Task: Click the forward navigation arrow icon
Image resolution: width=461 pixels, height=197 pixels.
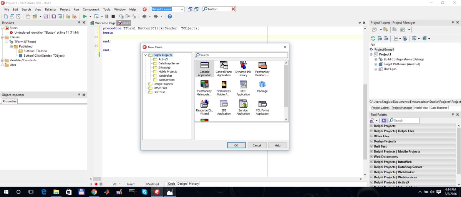Action: pyautogui.click(x=156, y=16)
